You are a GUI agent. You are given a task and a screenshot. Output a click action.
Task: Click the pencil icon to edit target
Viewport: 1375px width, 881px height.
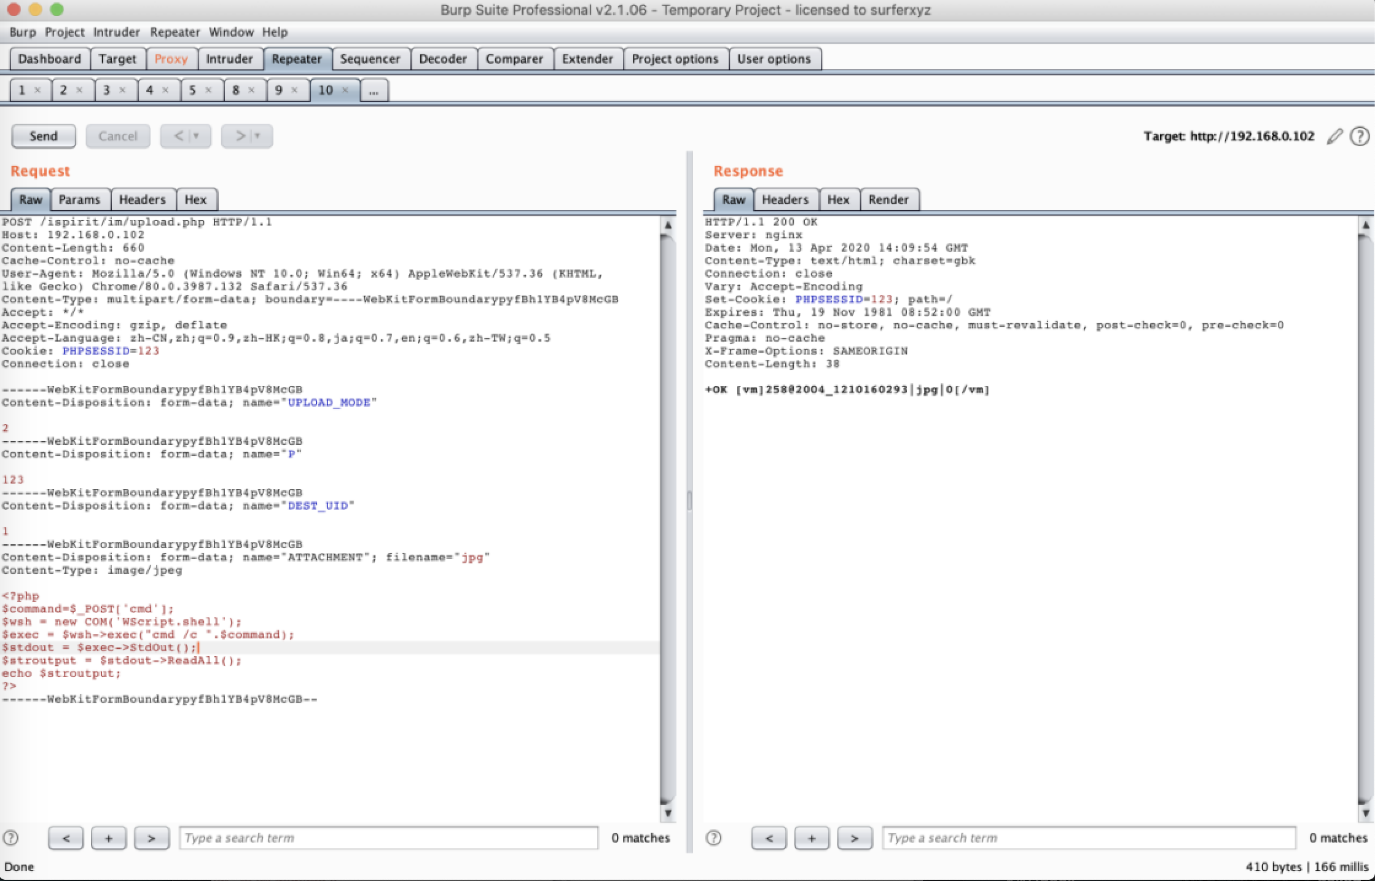1334,136
